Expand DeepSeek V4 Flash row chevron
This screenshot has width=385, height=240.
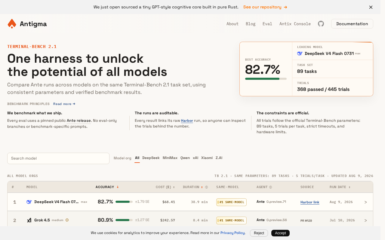point(366,202)
